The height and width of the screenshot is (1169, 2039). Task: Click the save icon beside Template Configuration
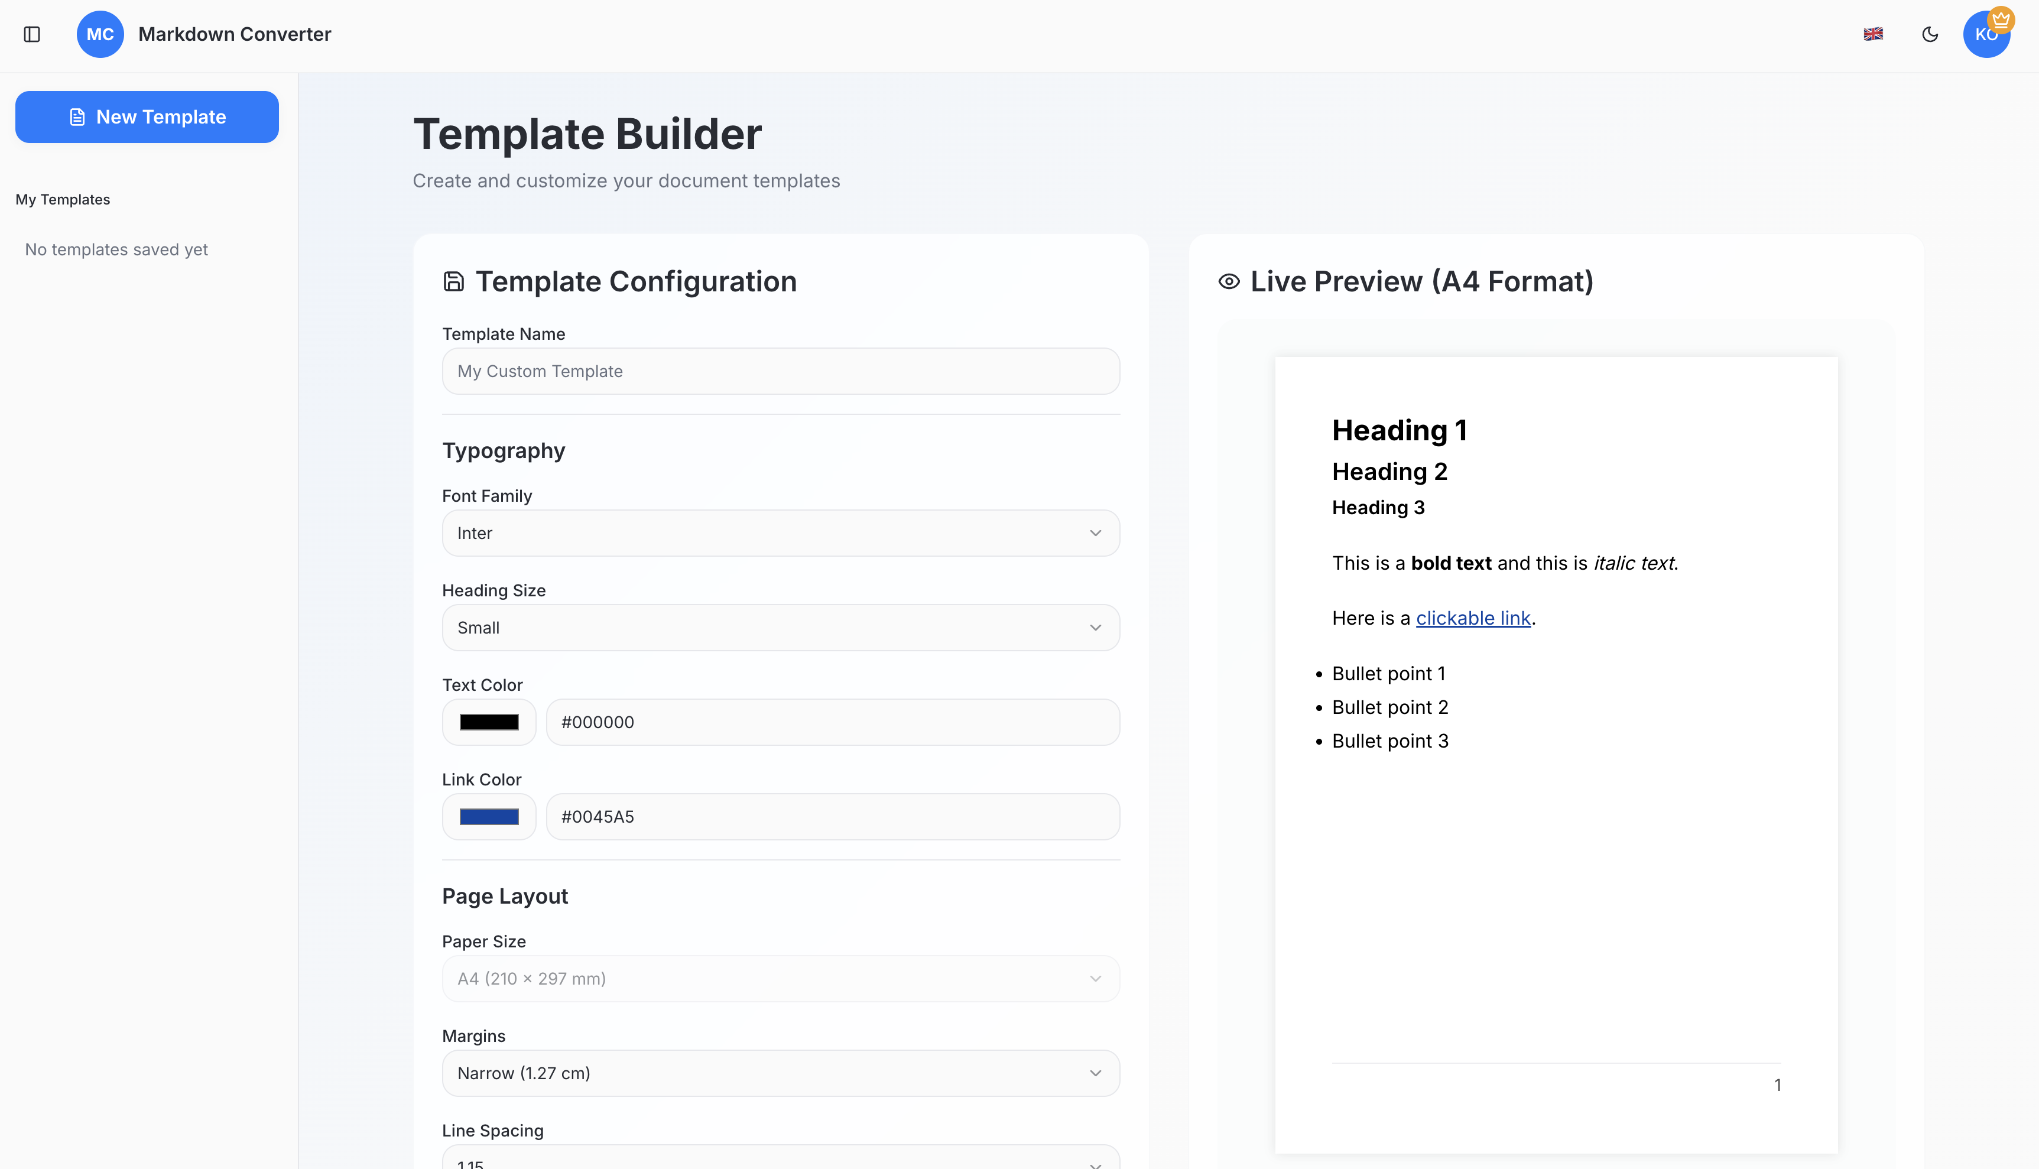[453, 281]
